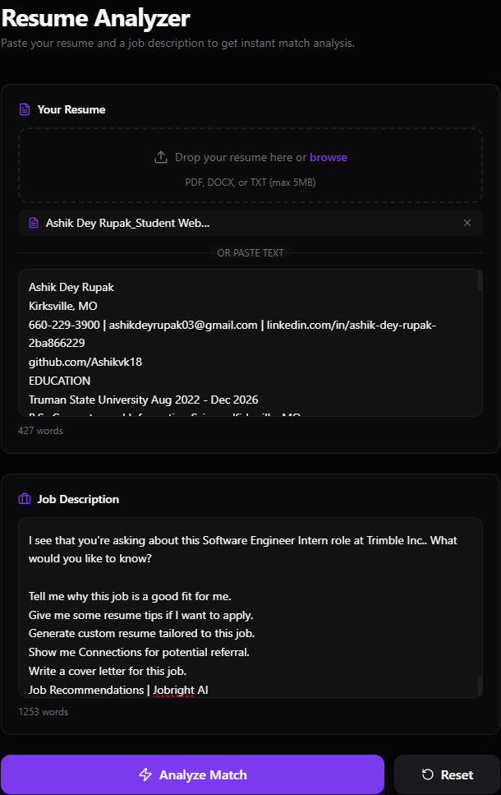This screenshot has width=501, height=795.
Task: Click the lightning bolt icon in Analyze Match
Action: [145, 774]
